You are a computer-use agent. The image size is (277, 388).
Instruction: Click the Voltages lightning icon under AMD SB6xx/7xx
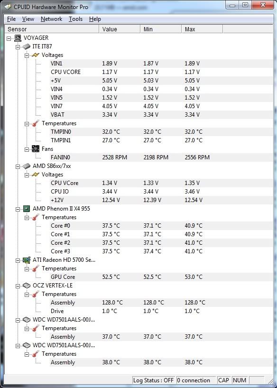tap(36, 175)
